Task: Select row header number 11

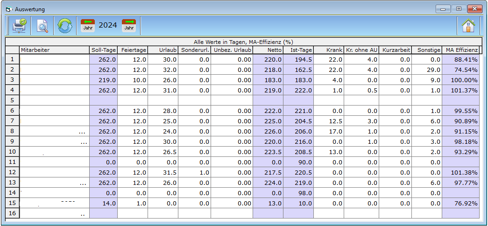Action: (x=13, y=162)
